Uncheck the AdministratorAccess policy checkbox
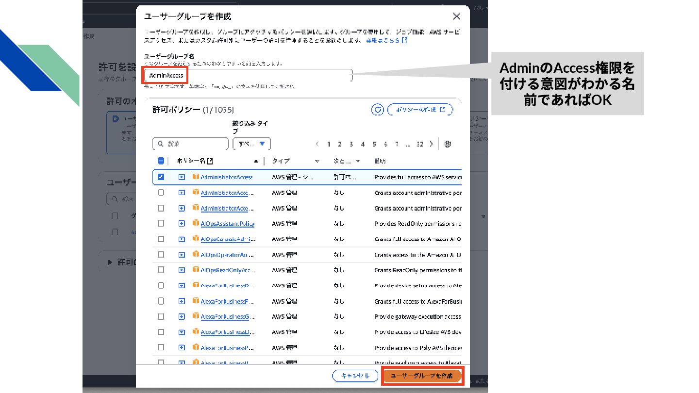Image resolution: width=699 pixels, height=393 pixels. pyautogui.click(x=161, y=177)
